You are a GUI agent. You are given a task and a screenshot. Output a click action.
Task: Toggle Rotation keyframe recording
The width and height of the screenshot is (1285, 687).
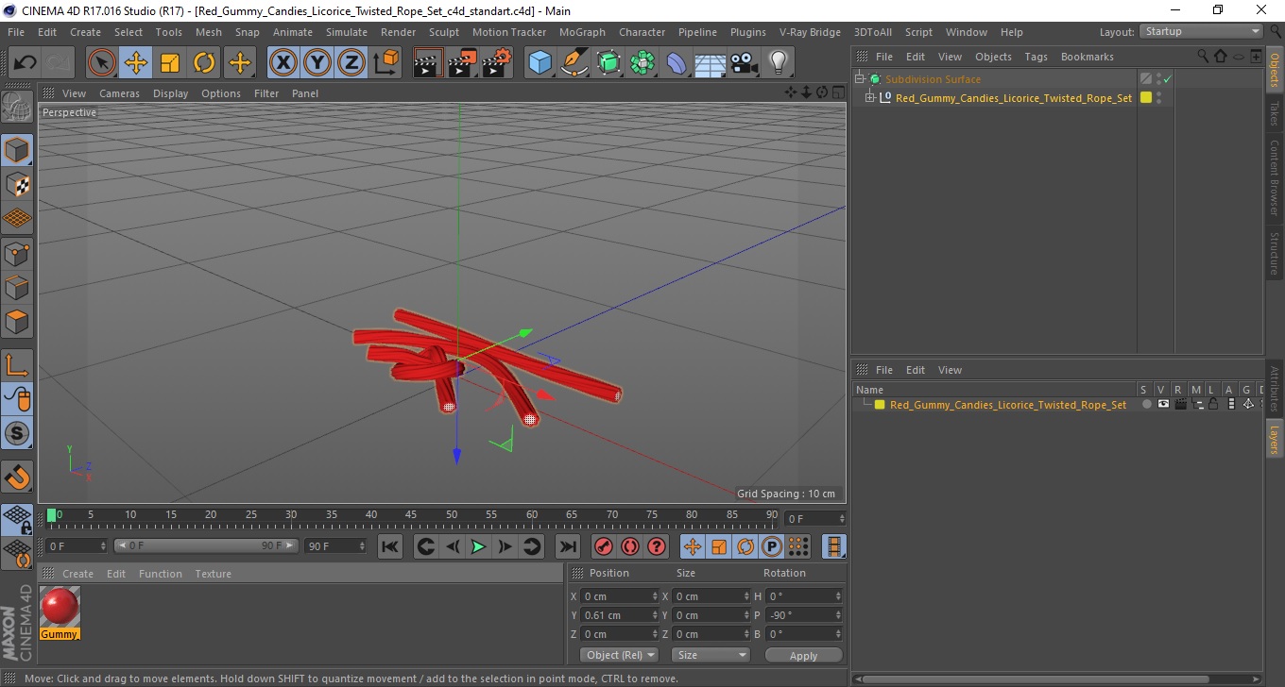745,546
